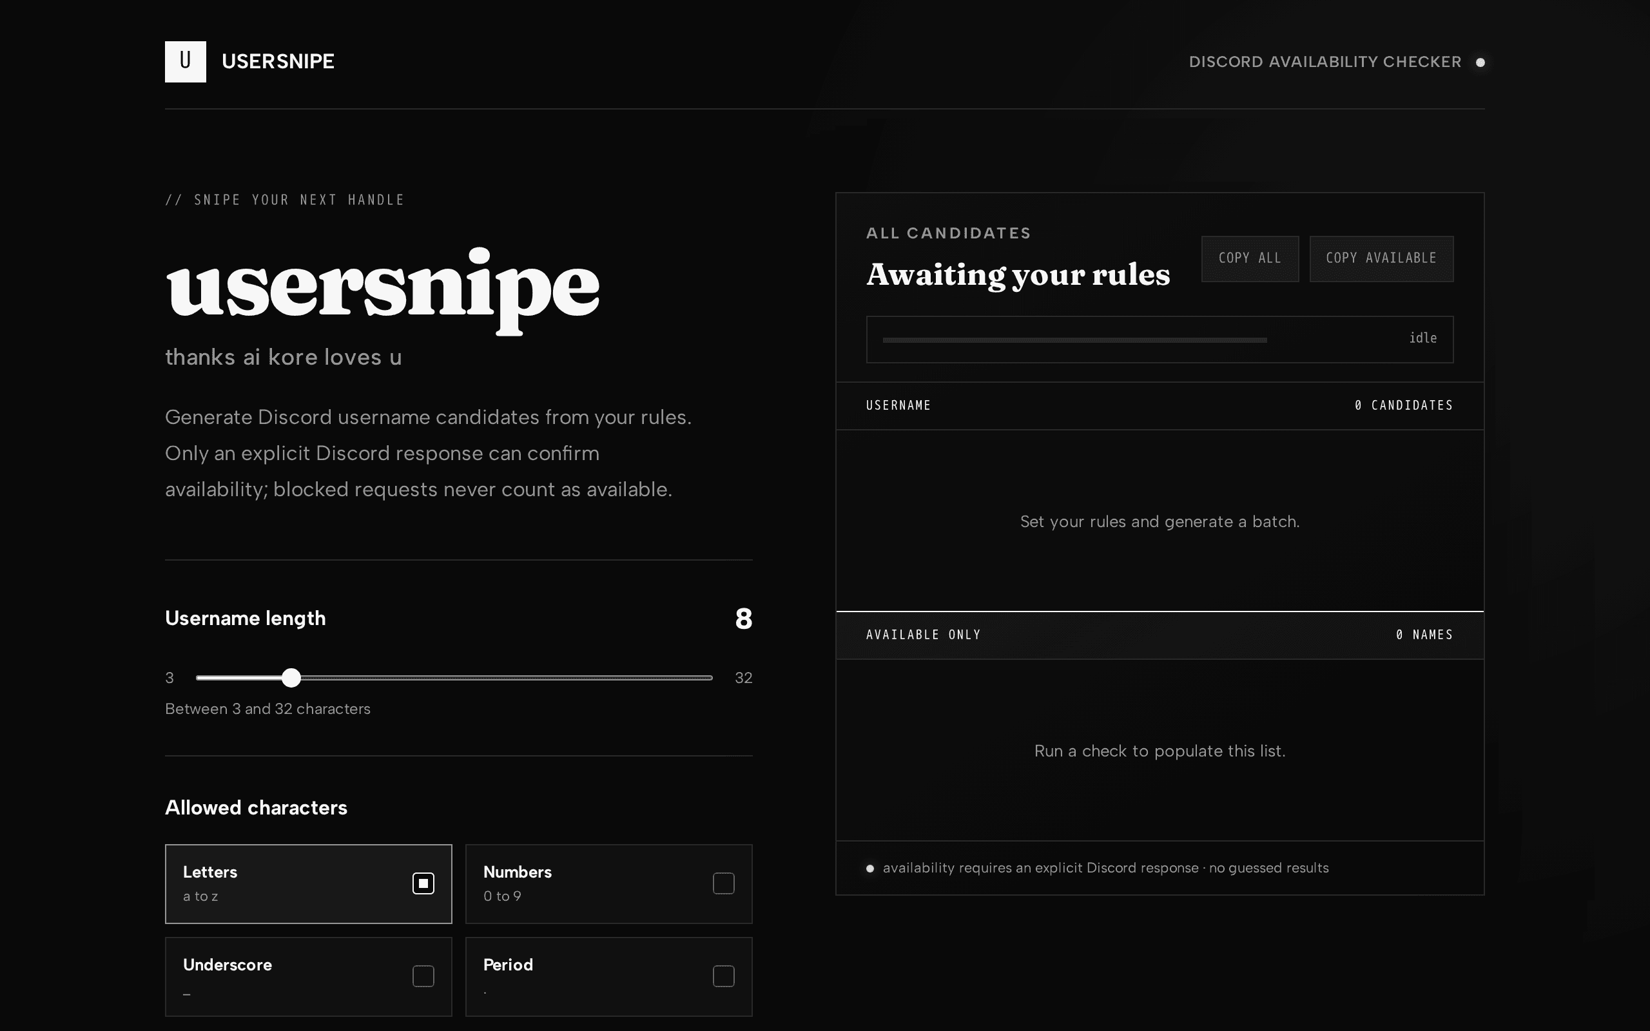Click the Copy All button

(1250, 258)
